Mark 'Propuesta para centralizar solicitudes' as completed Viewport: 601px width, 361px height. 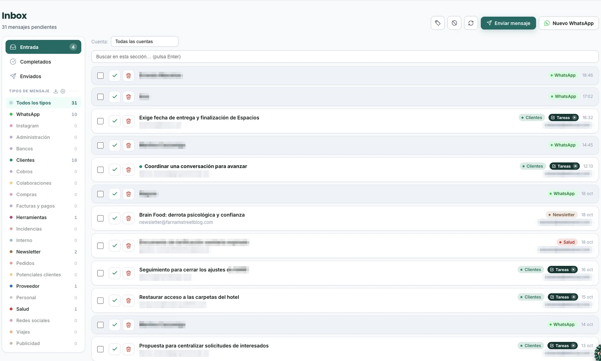point(115,349)
